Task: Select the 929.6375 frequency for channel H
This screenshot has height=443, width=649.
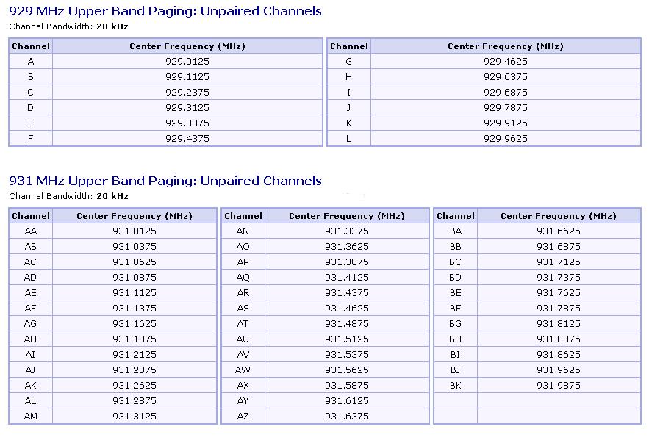Action: [x=506, y=77]
